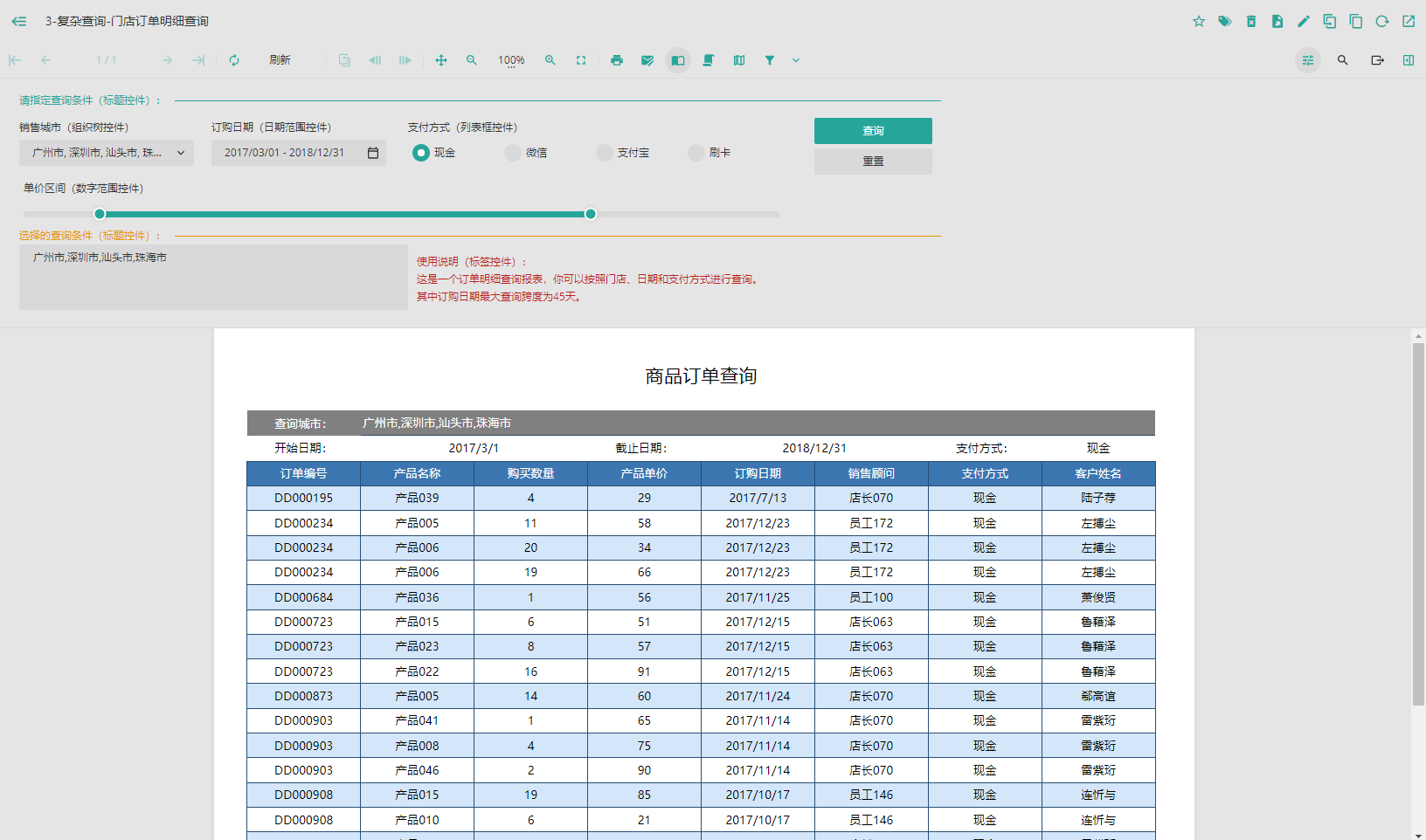The image size is (1426, 840).
Task: Click the 产品039 cell
Action: point(417,498)
